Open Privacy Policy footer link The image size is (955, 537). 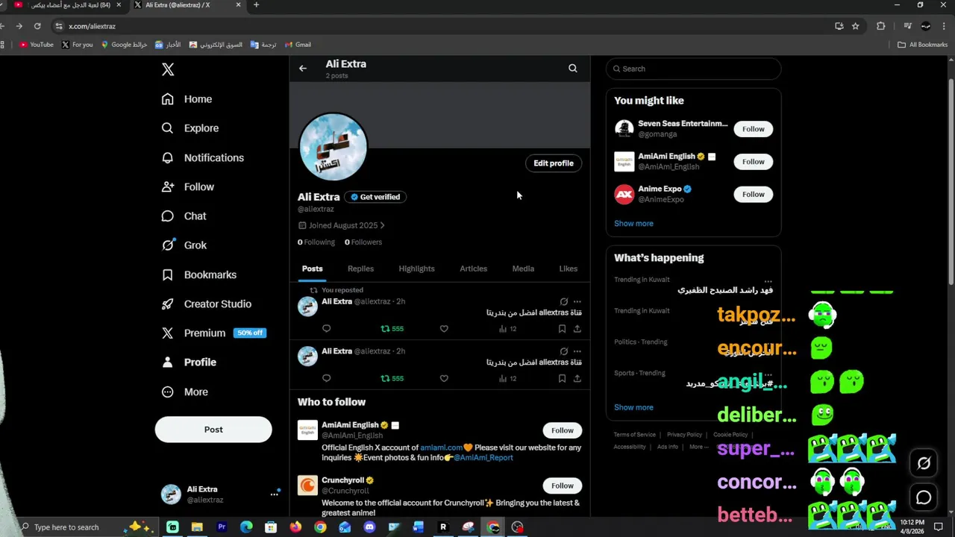684,435
